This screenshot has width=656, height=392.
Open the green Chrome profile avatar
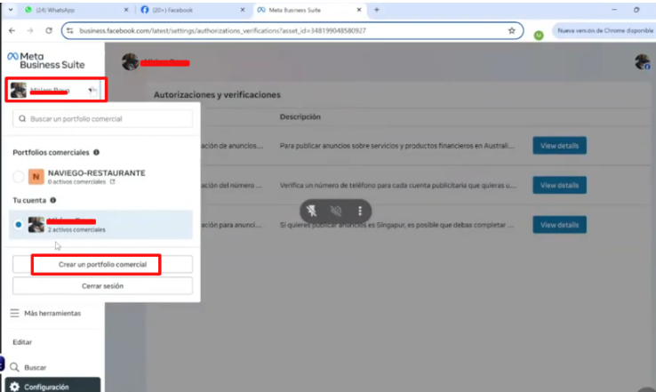pos(539,36)
